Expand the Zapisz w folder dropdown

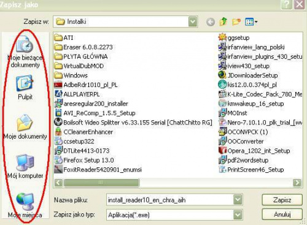click(193, 21)
